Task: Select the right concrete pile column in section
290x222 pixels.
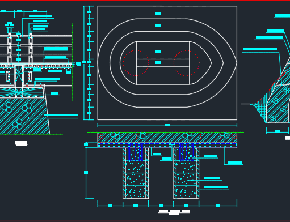Action: [186, 173]
